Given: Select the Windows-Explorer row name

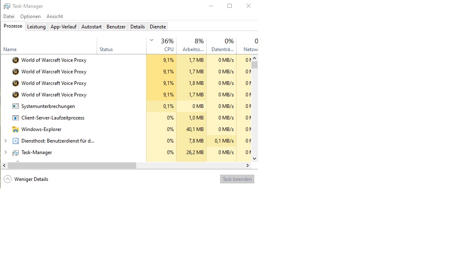Looking at the screenshot, I should coord(42,129).
